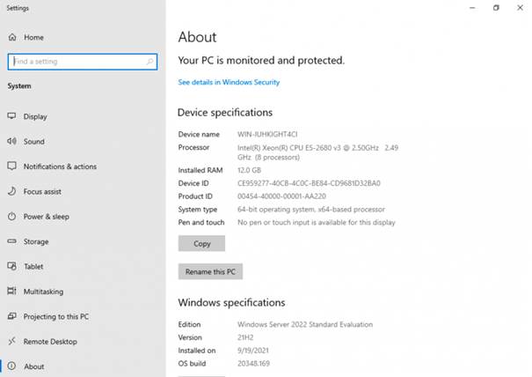
Task: Focus the Find a setting search field
Action: [83, 62]
